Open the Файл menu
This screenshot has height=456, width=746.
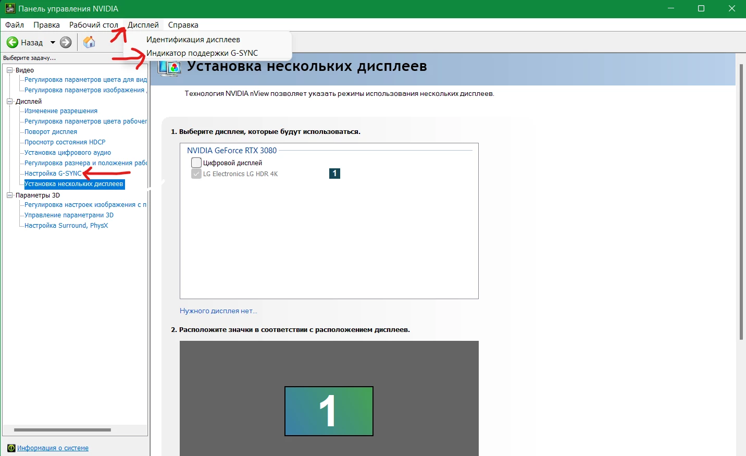click(x=15, y=25)
